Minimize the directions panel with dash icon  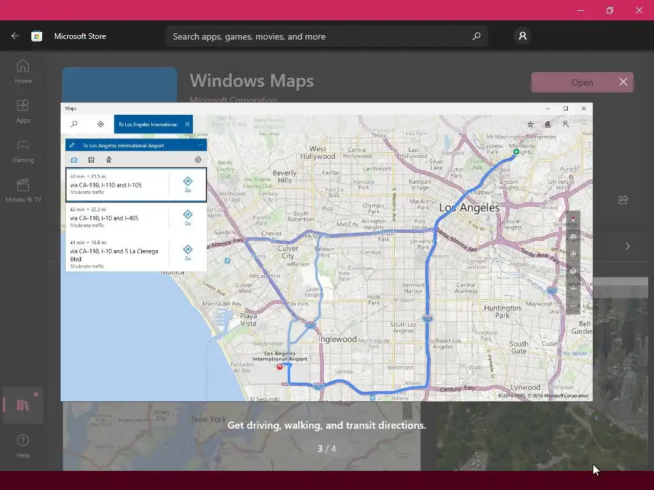tap(201, 145)
